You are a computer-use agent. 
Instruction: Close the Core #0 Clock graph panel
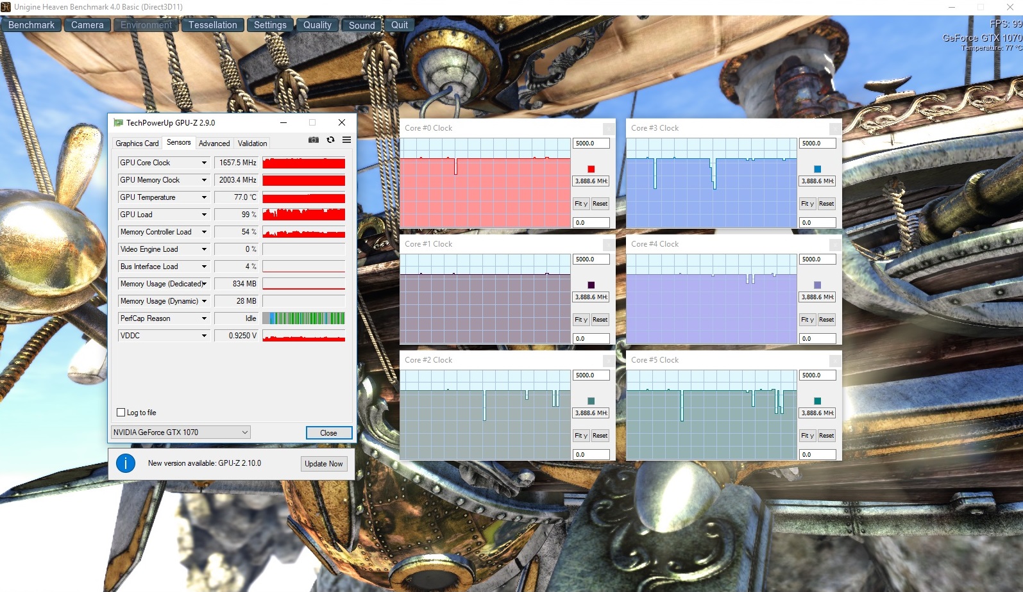(609, 128)
